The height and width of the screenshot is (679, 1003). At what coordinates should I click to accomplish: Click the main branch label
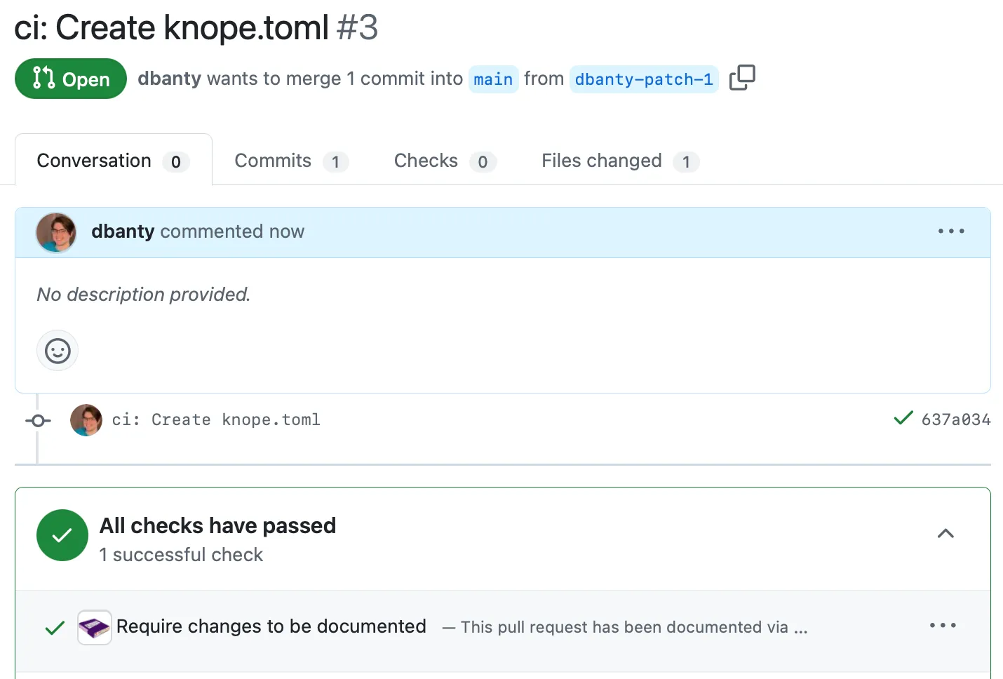click(493, 79)
